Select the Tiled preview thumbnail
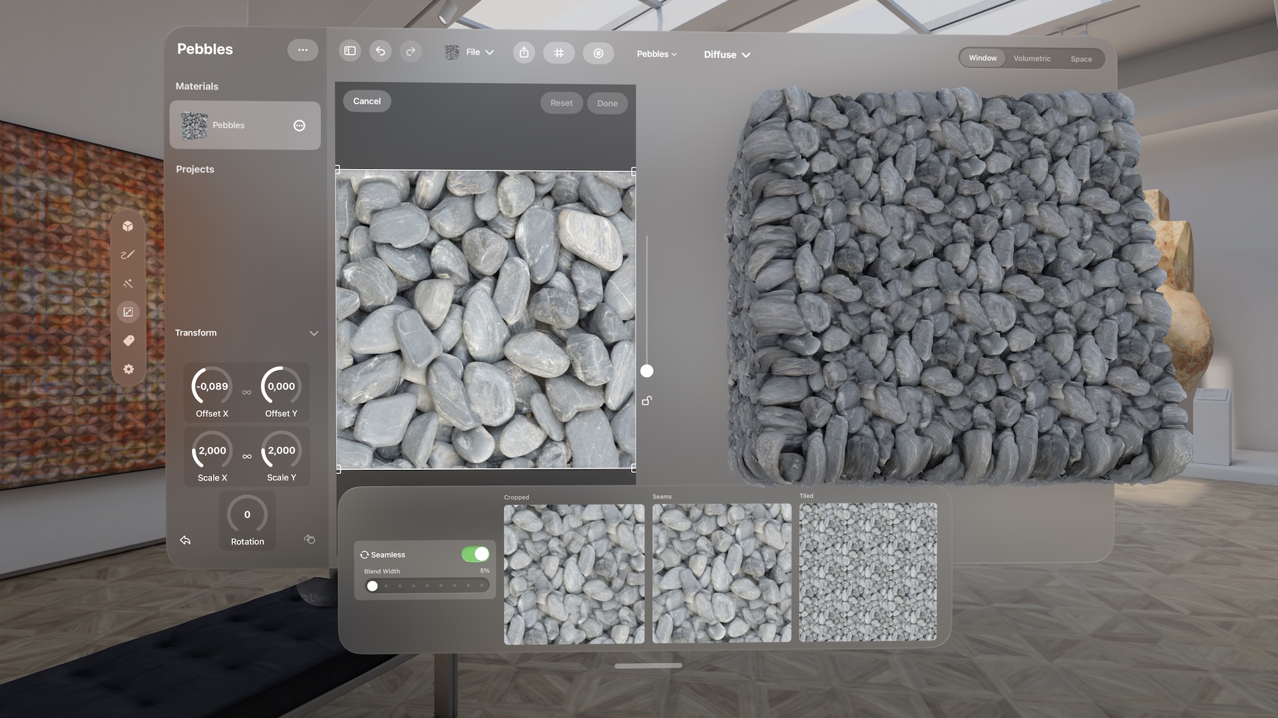The image size is (1278, 718). (868, 572)
